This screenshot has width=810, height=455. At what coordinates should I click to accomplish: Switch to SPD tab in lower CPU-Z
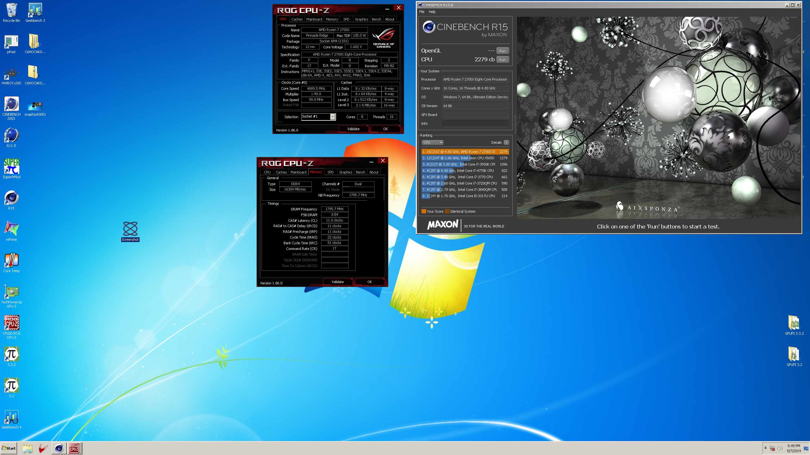pos(331,172)
